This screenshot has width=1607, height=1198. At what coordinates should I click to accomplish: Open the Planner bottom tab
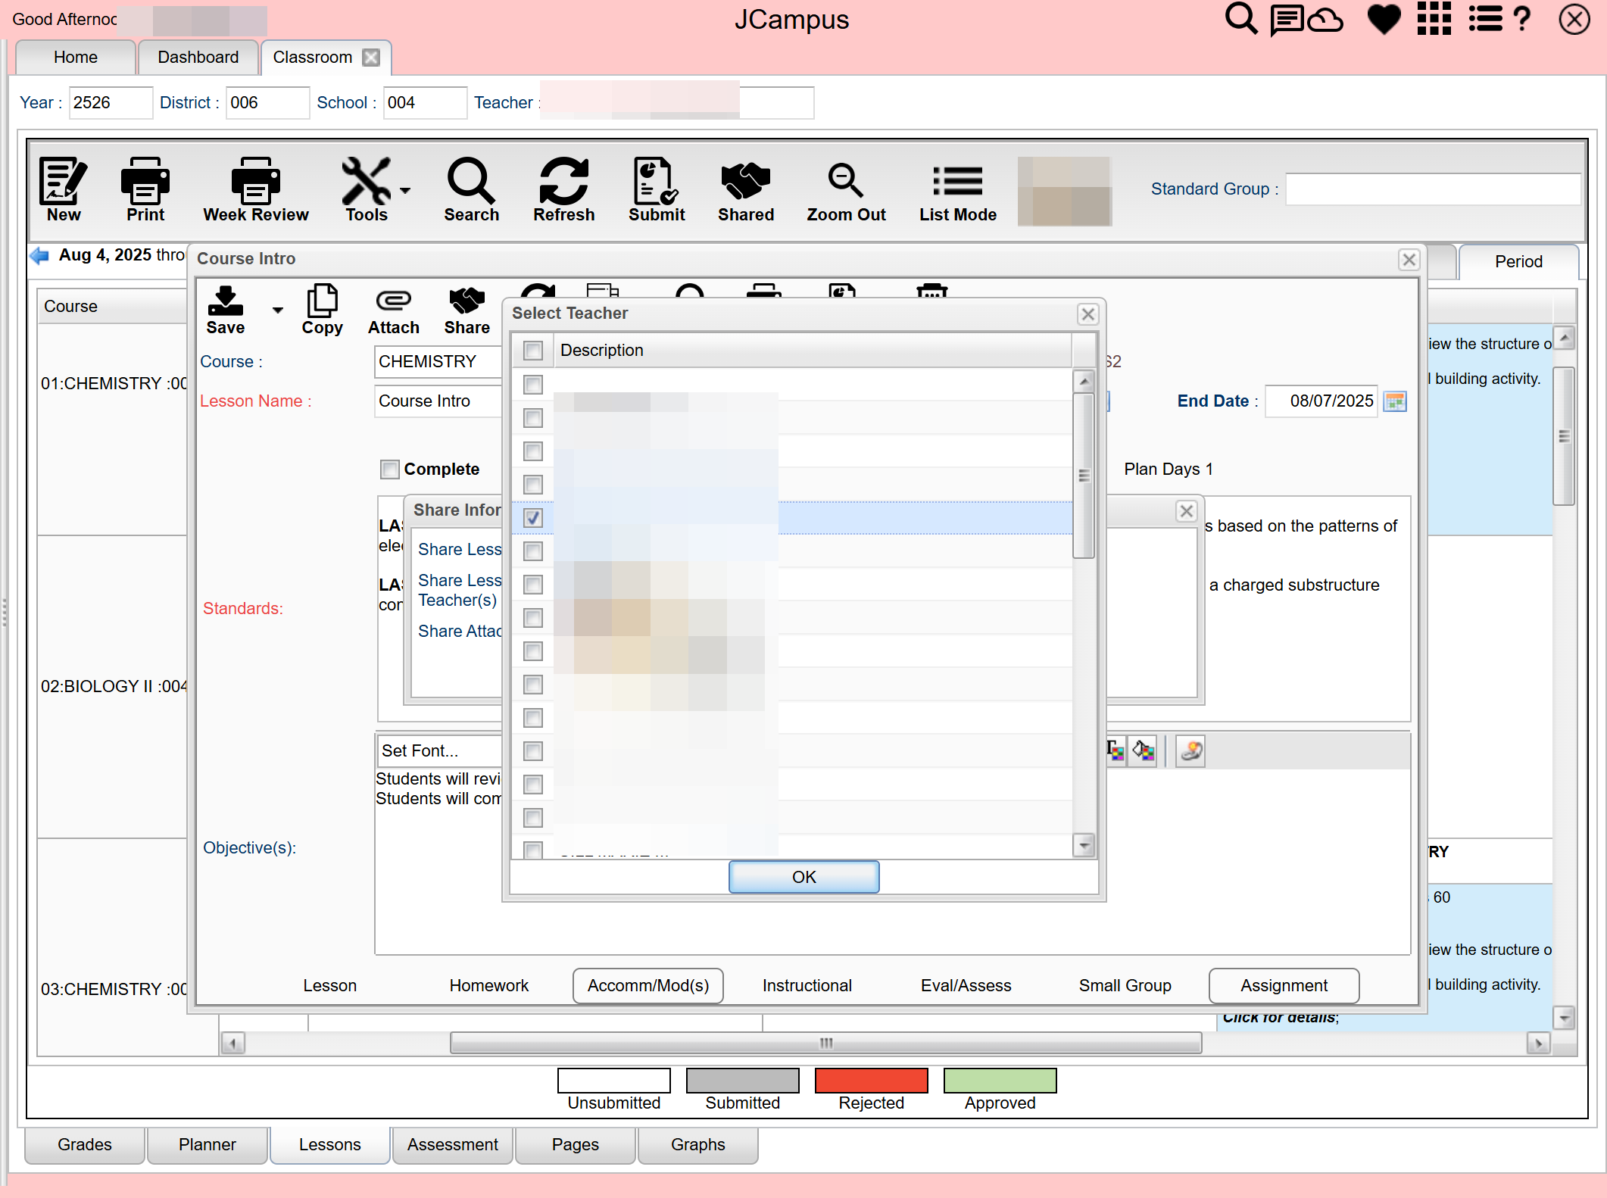coord(208,1145)
